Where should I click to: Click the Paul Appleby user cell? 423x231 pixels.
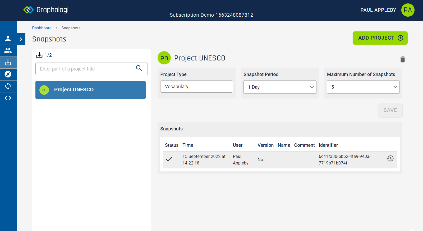click(241, 160)
